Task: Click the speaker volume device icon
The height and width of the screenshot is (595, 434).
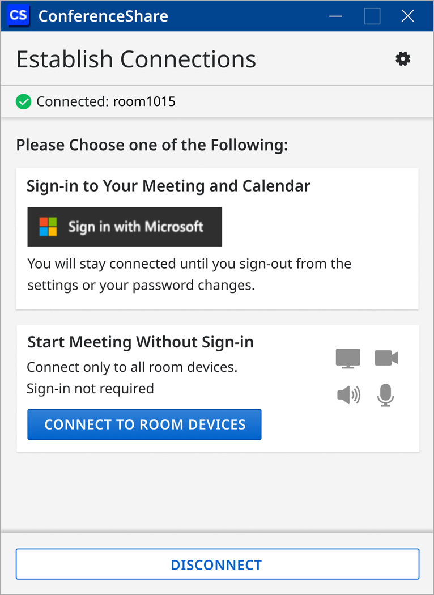Action: [348, 396]
